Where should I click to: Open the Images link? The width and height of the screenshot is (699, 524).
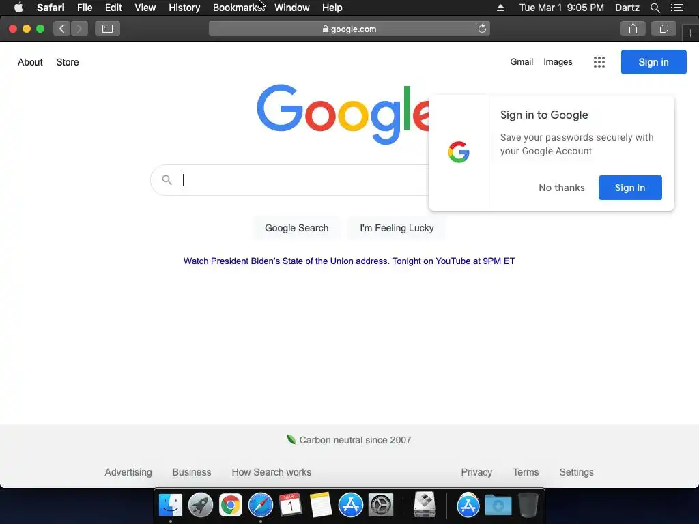click(x=558, y=62)
